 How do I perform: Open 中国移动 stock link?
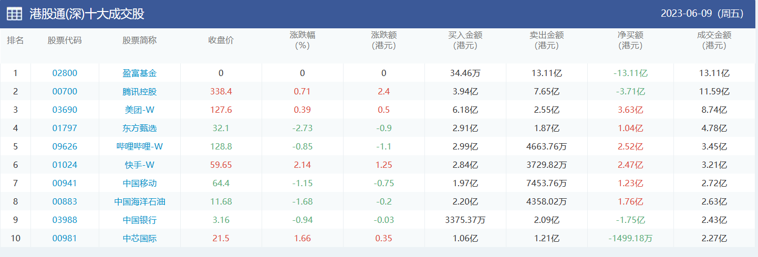tap(139, 184)
